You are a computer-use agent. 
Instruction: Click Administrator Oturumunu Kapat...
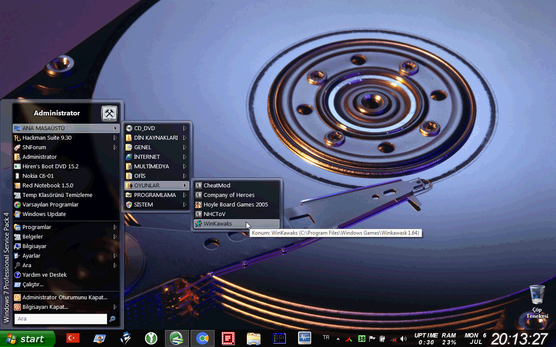tap(66, 298)
